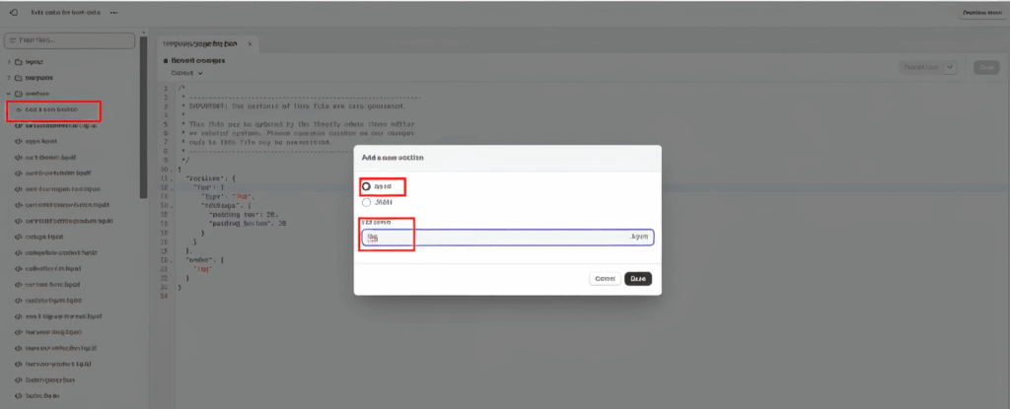The width and height of the screenshot is (1010, 409).
Task: Click Cancel in the Add a new section dialog
Action: point(604,279)
